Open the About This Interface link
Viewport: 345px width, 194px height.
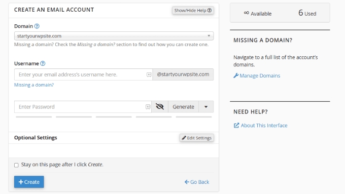click(x=264, y=126)
